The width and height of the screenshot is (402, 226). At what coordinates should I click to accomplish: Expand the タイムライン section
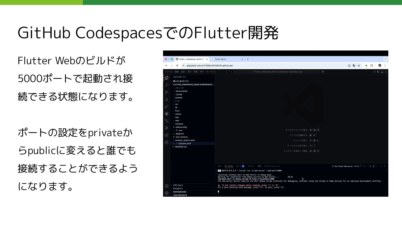click(x=193, y=189)
